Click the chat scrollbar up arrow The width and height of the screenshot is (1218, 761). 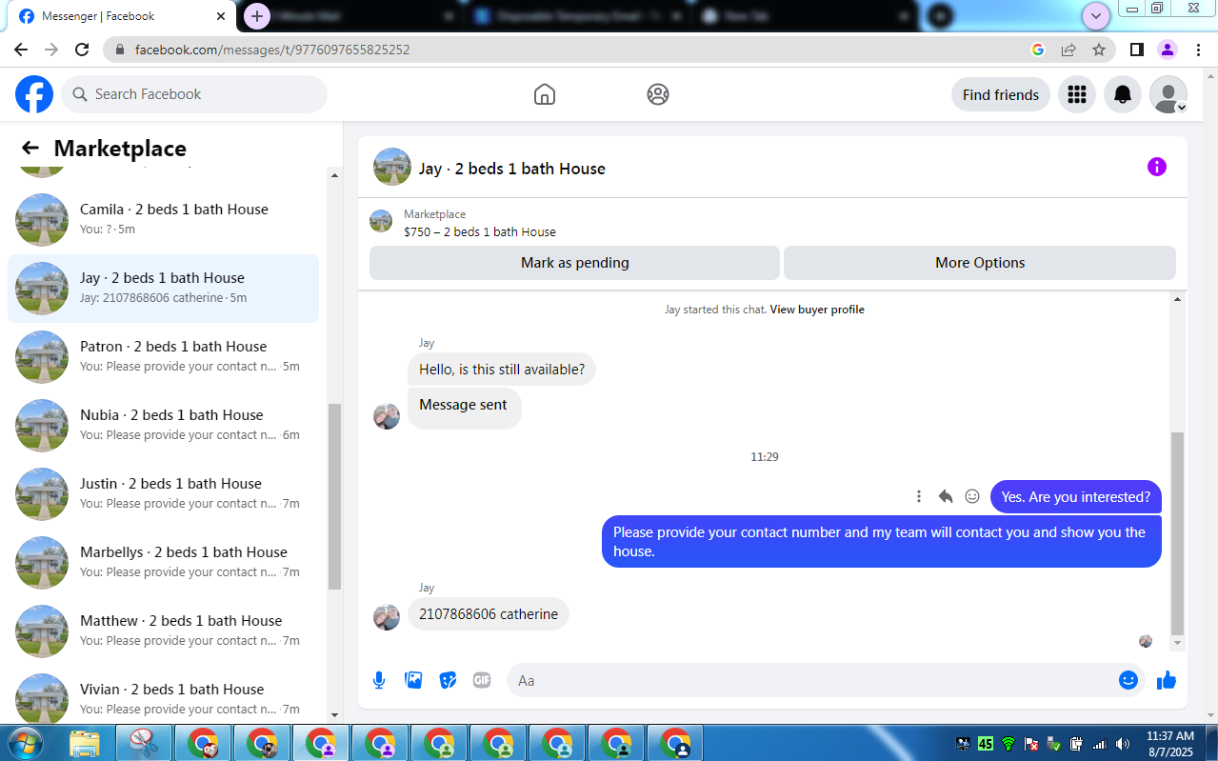point(1178,299)
